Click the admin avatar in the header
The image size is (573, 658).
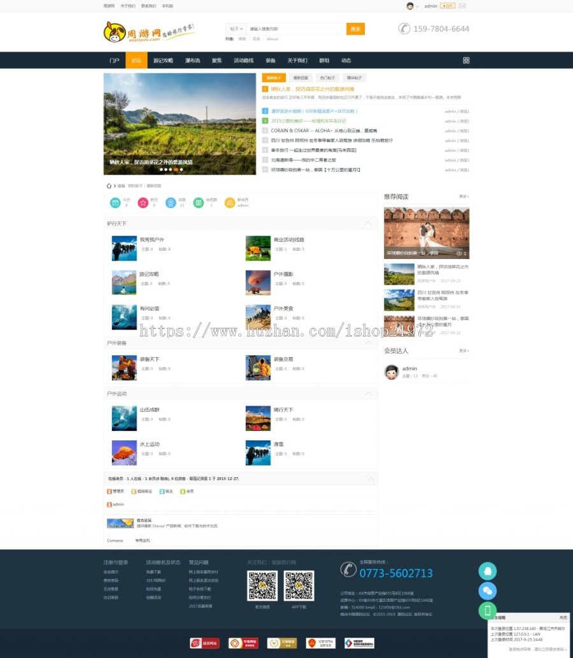click(x=410, y=6)
